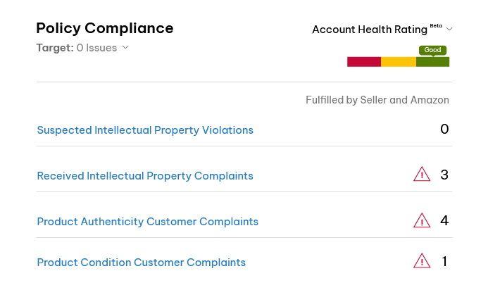Click the count 1 for Product Condition Complaints
This screenshot has width=488, height=290.
(445, 261)
